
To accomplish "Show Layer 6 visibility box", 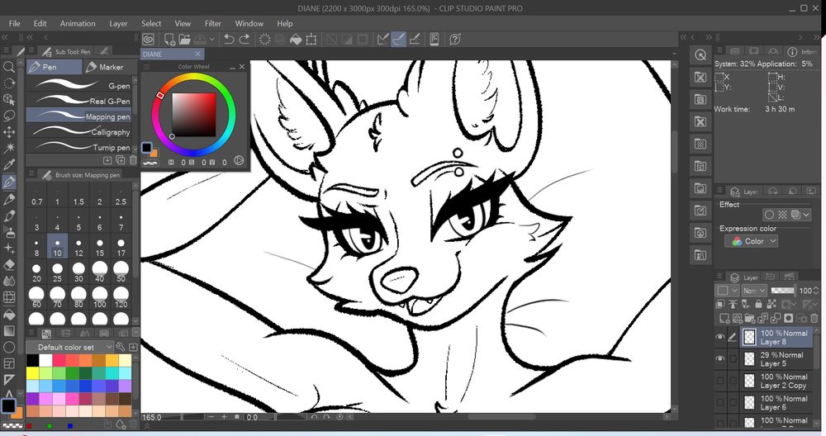I will tap(719, 402).
